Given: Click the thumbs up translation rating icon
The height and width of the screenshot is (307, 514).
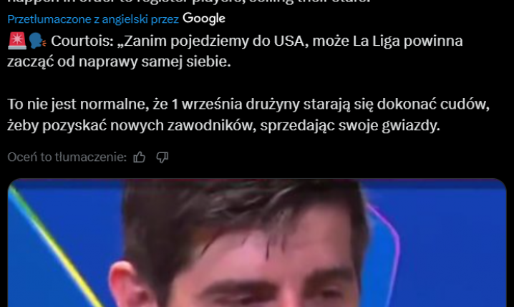Looking at the screenshot, I should (x=140, y=157).
